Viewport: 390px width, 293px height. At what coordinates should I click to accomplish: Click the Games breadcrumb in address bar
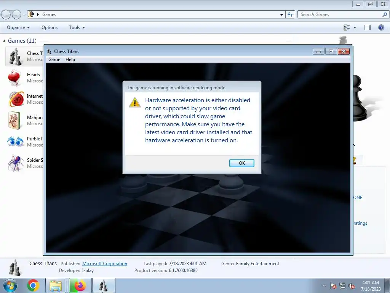click(49, 14)
